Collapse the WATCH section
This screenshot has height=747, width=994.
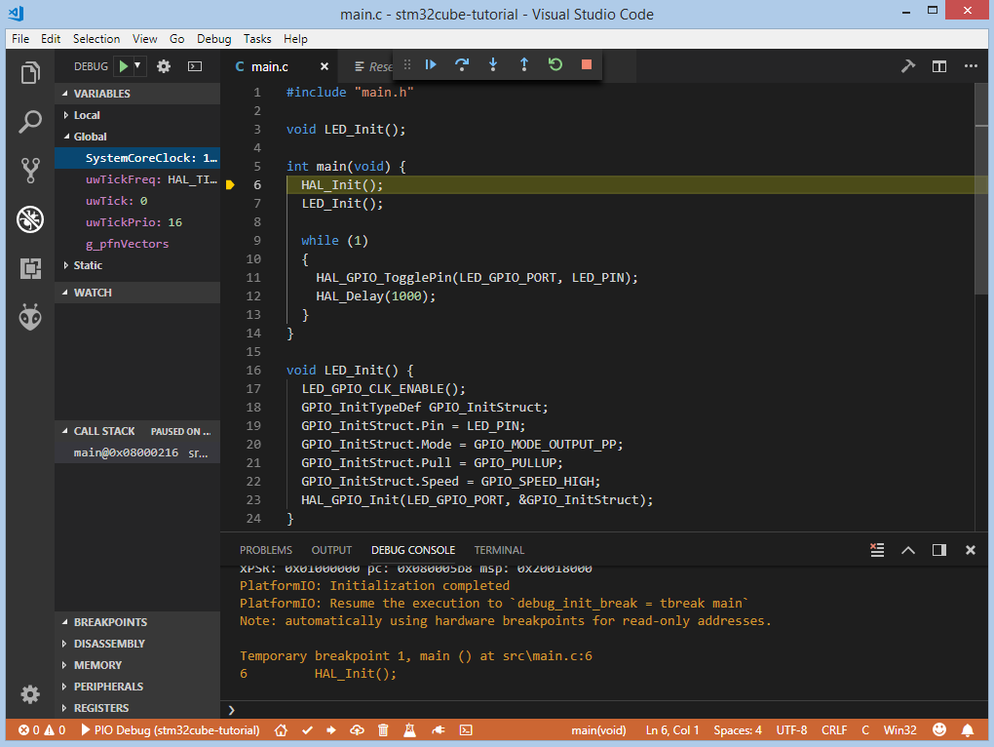click(x=137, y=293)
